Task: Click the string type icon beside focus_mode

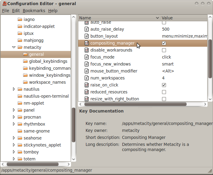Action: coord(86,57)
